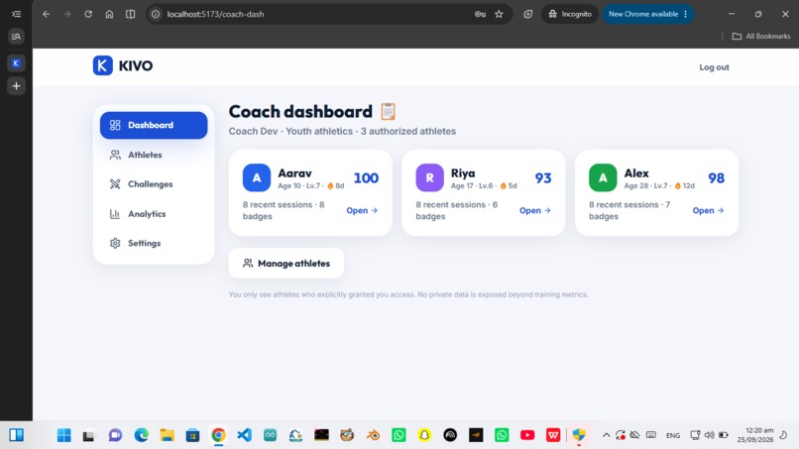The height and width of the screenshot is (449, 799).
Task: Click the clipboard icon beside Coach dashboard
Action: click(388, 111)
